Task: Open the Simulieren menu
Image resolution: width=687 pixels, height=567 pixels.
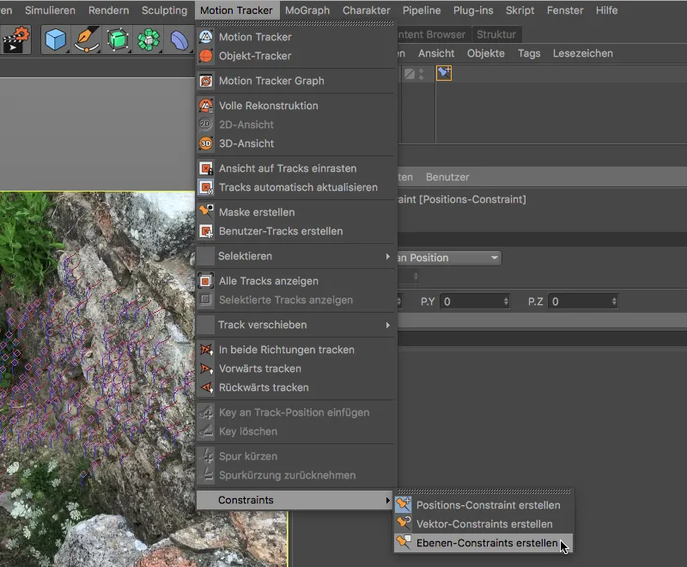Action: (50, 10)
